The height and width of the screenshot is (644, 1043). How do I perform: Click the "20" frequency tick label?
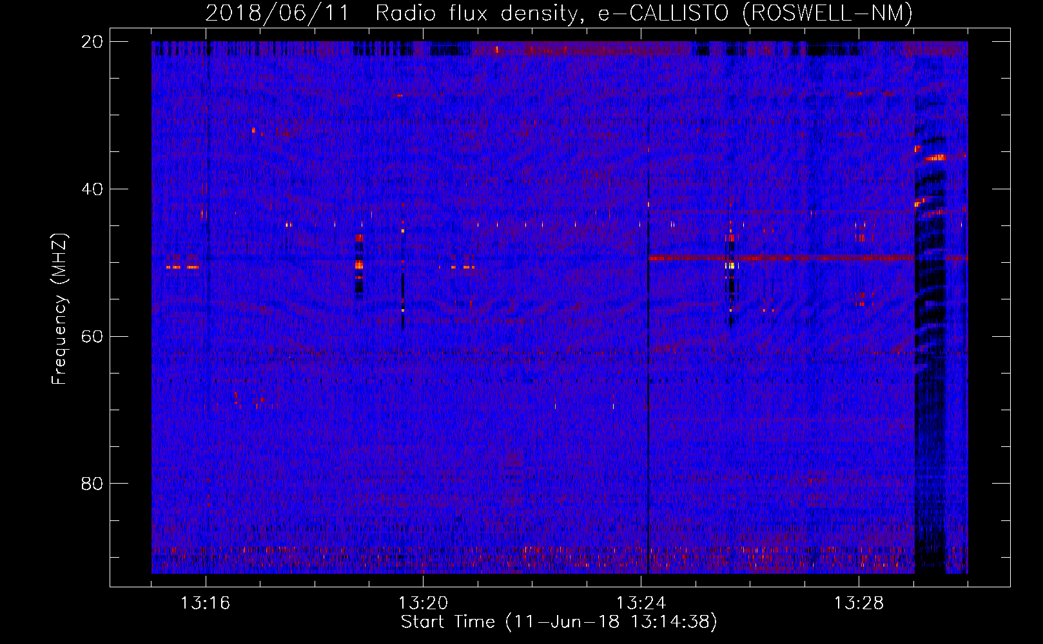coord(92,42)
